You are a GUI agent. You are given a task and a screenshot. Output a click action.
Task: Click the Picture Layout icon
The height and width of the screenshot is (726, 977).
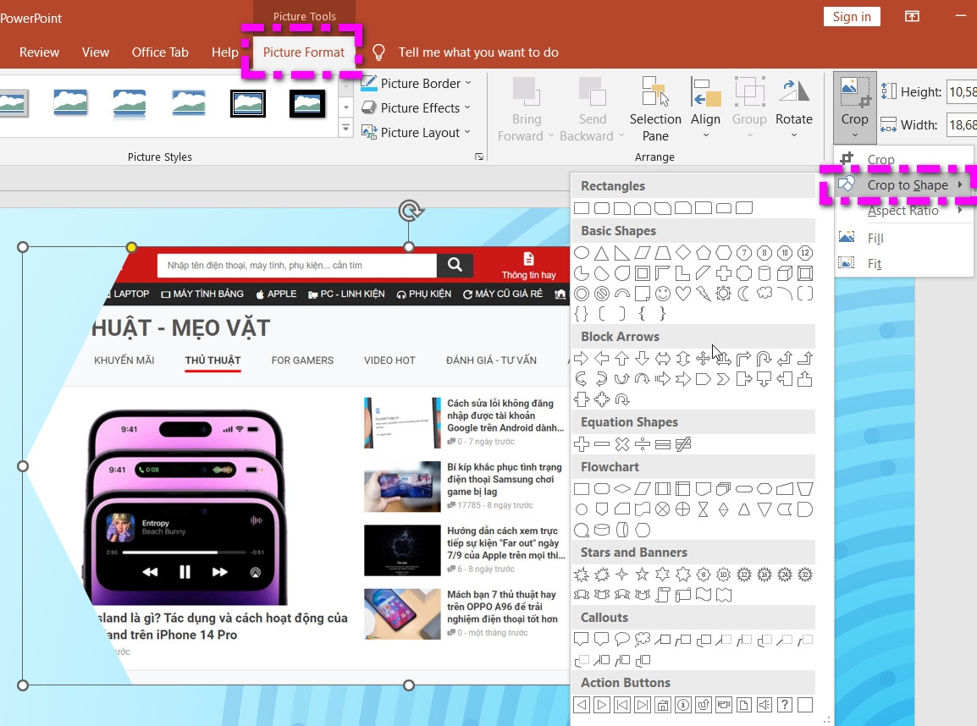coord(367,133)
